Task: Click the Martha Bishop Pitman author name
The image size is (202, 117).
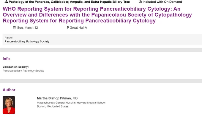Action: pos(54,98)
